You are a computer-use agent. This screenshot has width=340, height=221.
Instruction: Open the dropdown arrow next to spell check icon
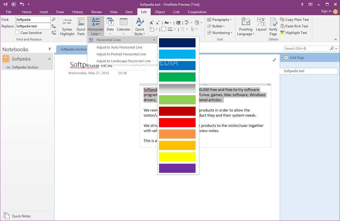[191, 23]
